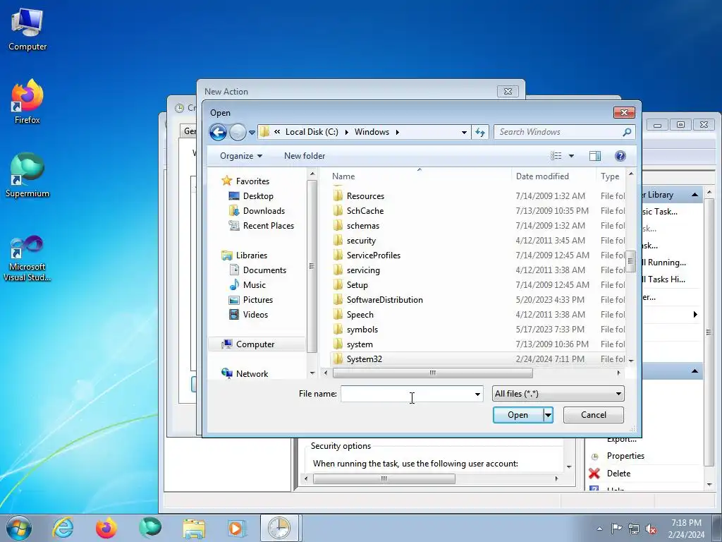Select Network in the navigation pane

point(252,374)
